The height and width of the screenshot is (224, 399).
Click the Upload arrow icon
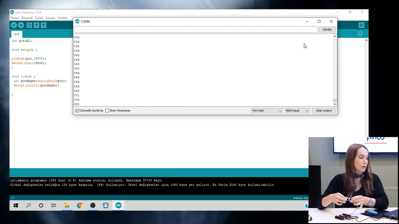(x=21, y=25)
